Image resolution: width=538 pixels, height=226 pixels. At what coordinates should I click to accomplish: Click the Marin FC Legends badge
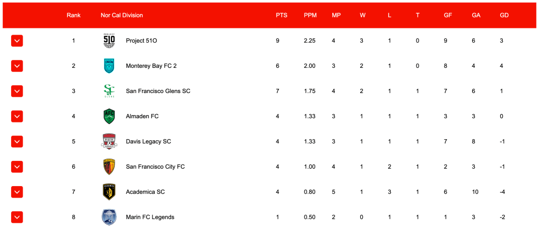(x=109, y=217)
